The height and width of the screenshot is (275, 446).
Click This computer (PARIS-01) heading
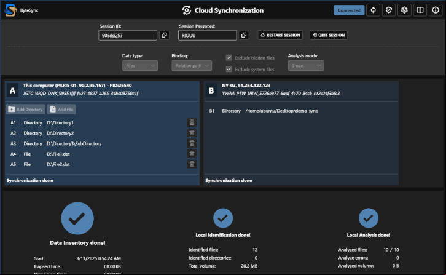(x=77, y=86)
